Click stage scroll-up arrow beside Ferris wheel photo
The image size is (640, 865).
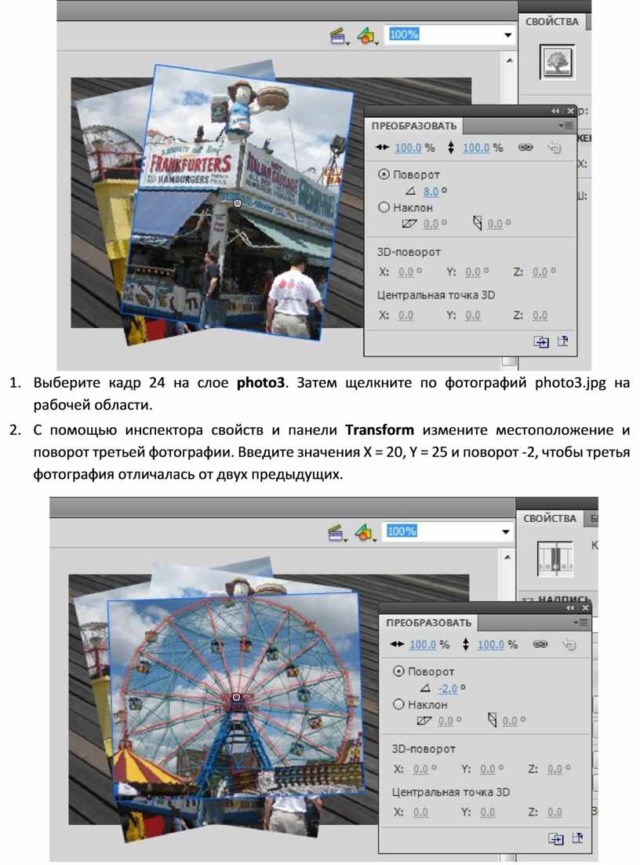[507, 557]
